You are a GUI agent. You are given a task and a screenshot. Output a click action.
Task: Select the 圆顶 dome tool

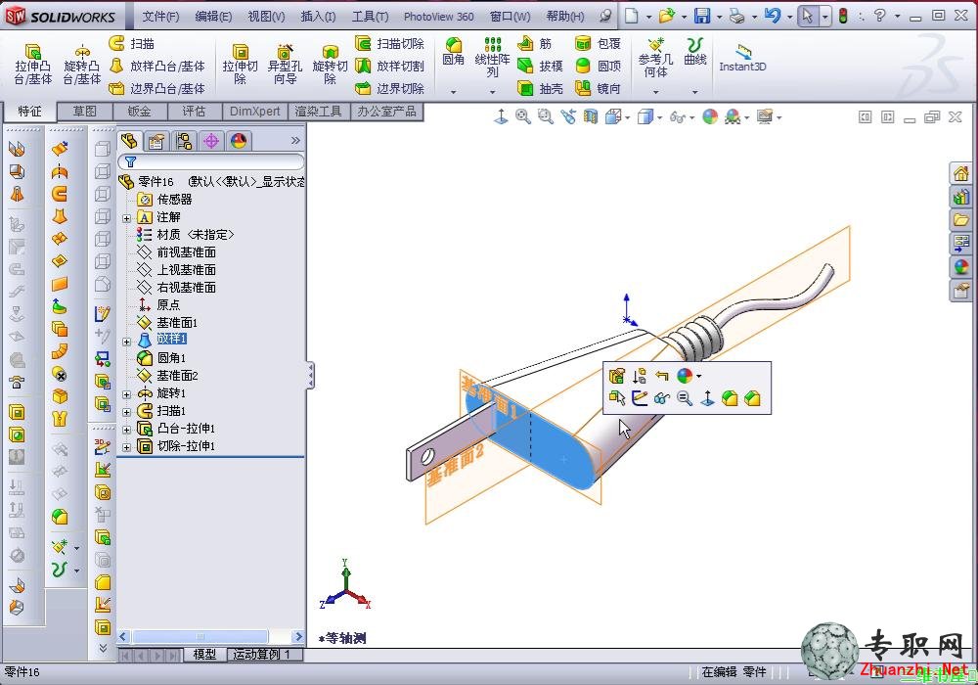pyautogui.click(x=599, y=67)
